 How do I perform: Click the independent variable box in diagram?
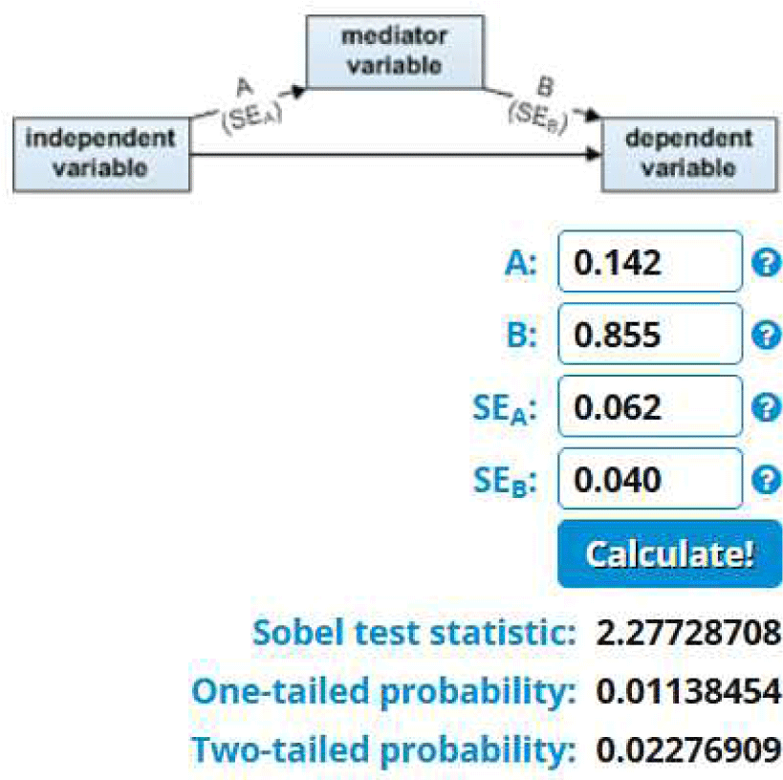[99, 153]
